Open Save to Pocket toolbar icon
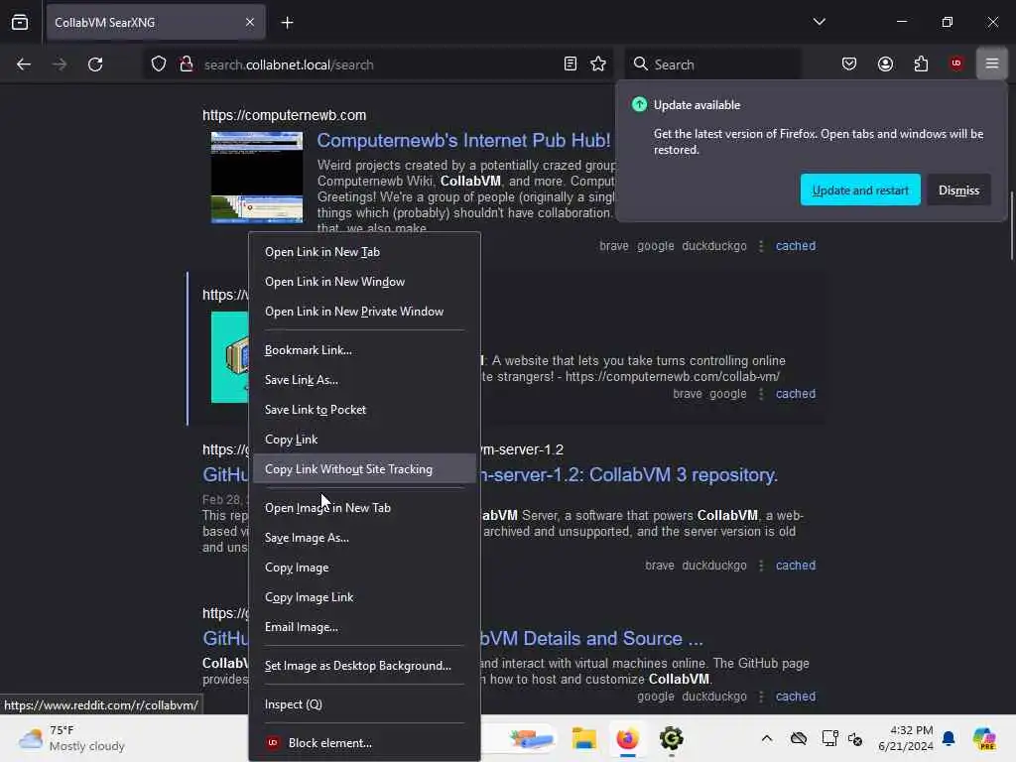Screen dimensions: 1016x762 click(x=849, y=64)
